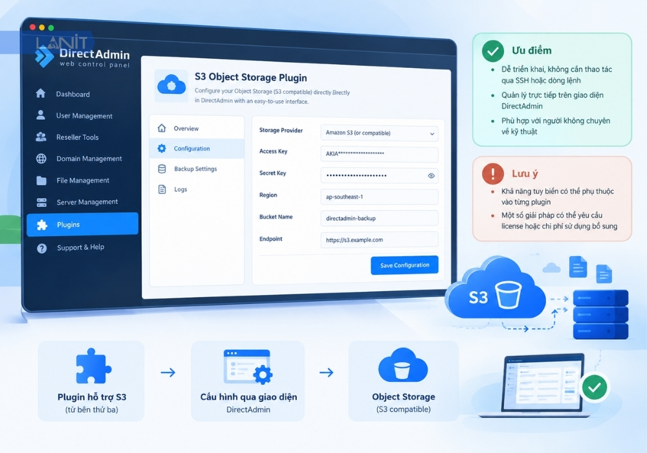Screen dimensions: 647x453
Task: Click the Plugins puzzle piece icon
Action: pyautogui.click(x=42, y=225)
